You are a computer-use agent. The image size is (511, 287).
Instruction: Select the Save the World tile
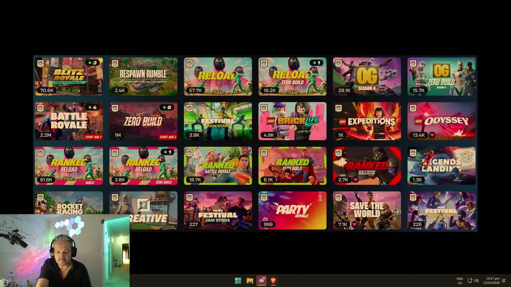[x=367, y=210]
